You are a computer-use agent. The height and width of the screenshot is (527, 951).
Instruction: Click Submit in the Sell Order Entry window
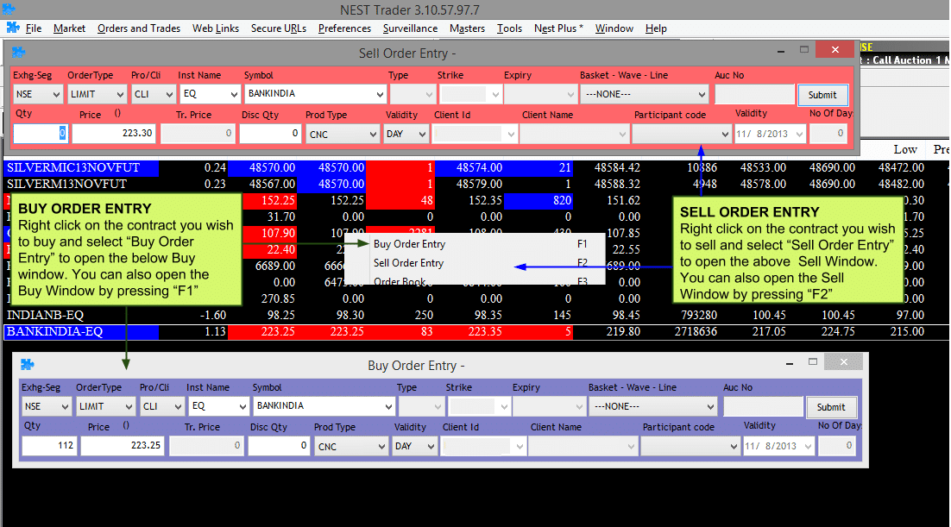[822, 95]
